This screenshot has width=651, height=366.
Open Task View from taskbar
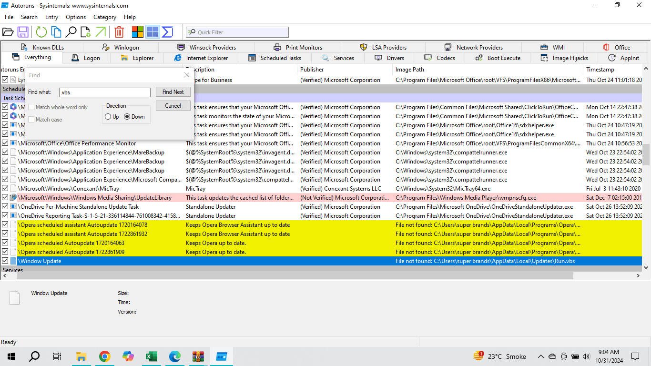tap(57, 356)
